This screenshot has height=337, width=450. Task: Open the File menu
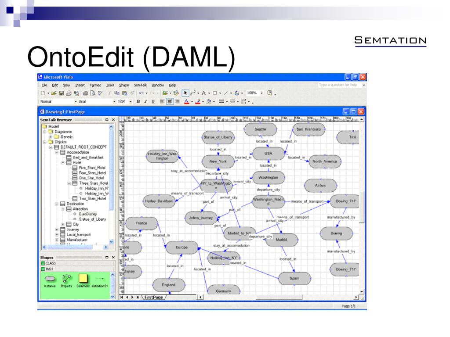coord(44,85)
